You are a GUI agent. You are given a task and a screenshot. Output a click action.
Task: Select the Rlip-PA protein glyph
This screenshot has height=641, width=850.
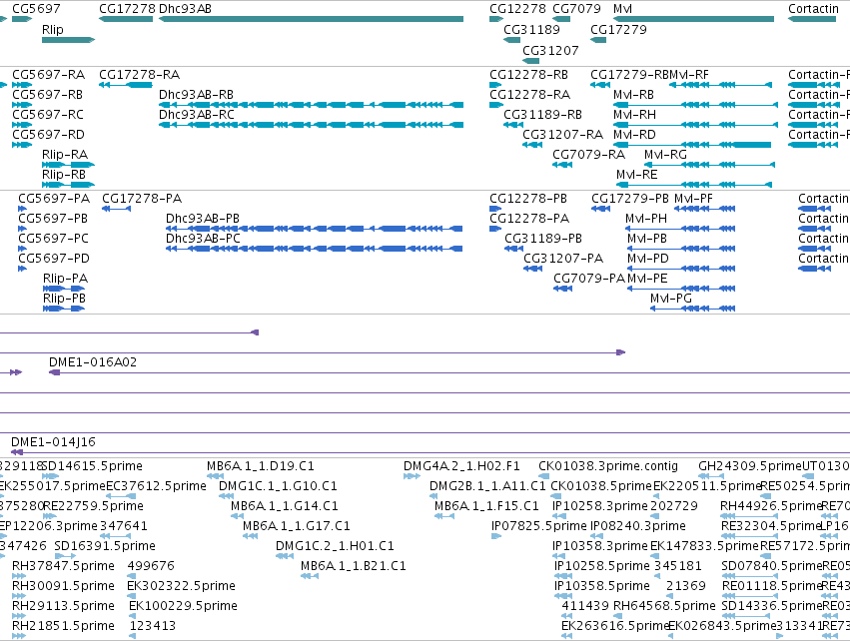(64, 289)
